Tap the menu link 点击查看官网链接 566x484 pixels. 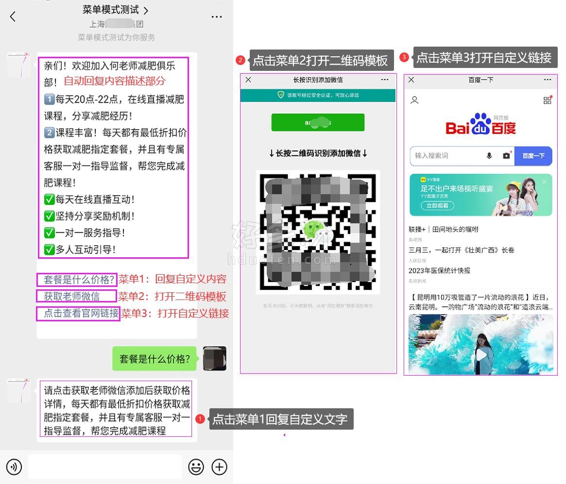coord(81,313)
